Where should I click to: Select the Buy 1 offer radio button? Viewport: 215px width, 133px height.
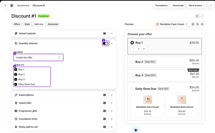pyautogui.click(x=132, y=43)
